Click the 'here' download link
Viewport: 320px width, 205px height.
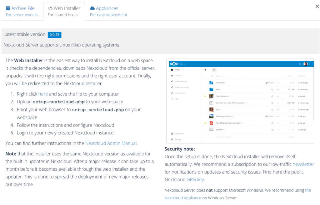pyautogui.click(x=43, y=94)
